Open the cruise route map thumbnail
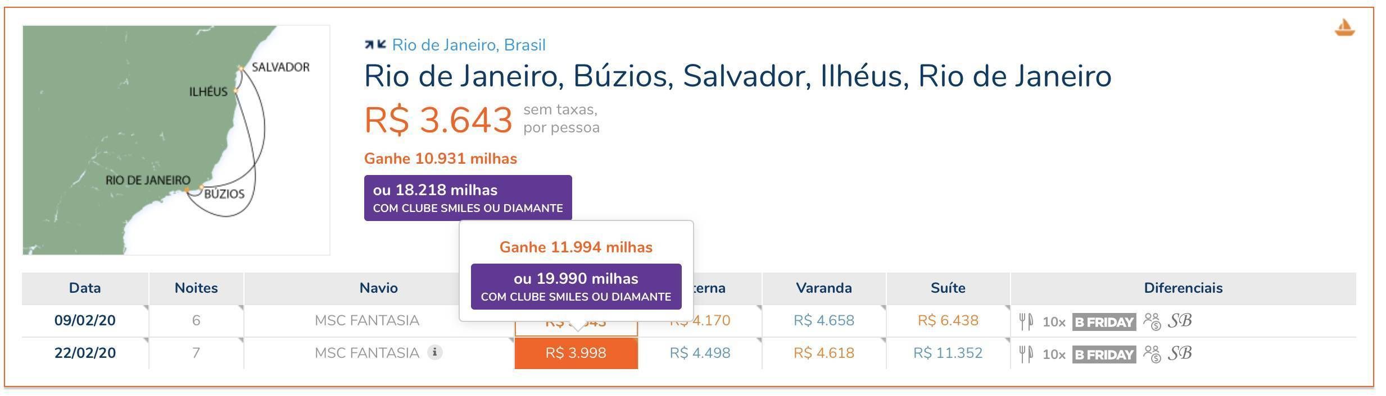 176,140
